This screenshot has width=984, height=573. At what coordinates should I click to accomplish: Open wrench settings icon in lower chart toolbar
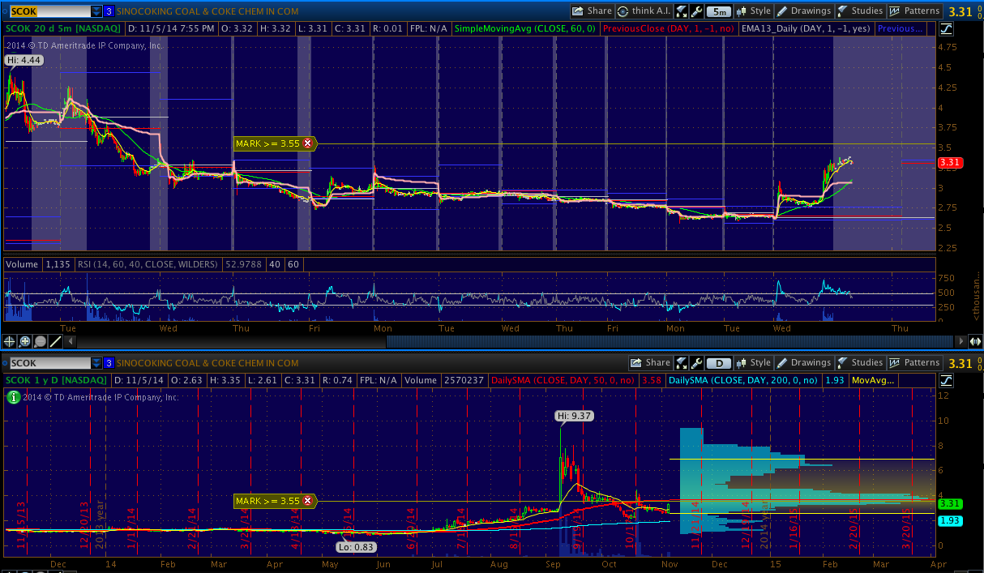pyautogui.click(x=696, y=363)
